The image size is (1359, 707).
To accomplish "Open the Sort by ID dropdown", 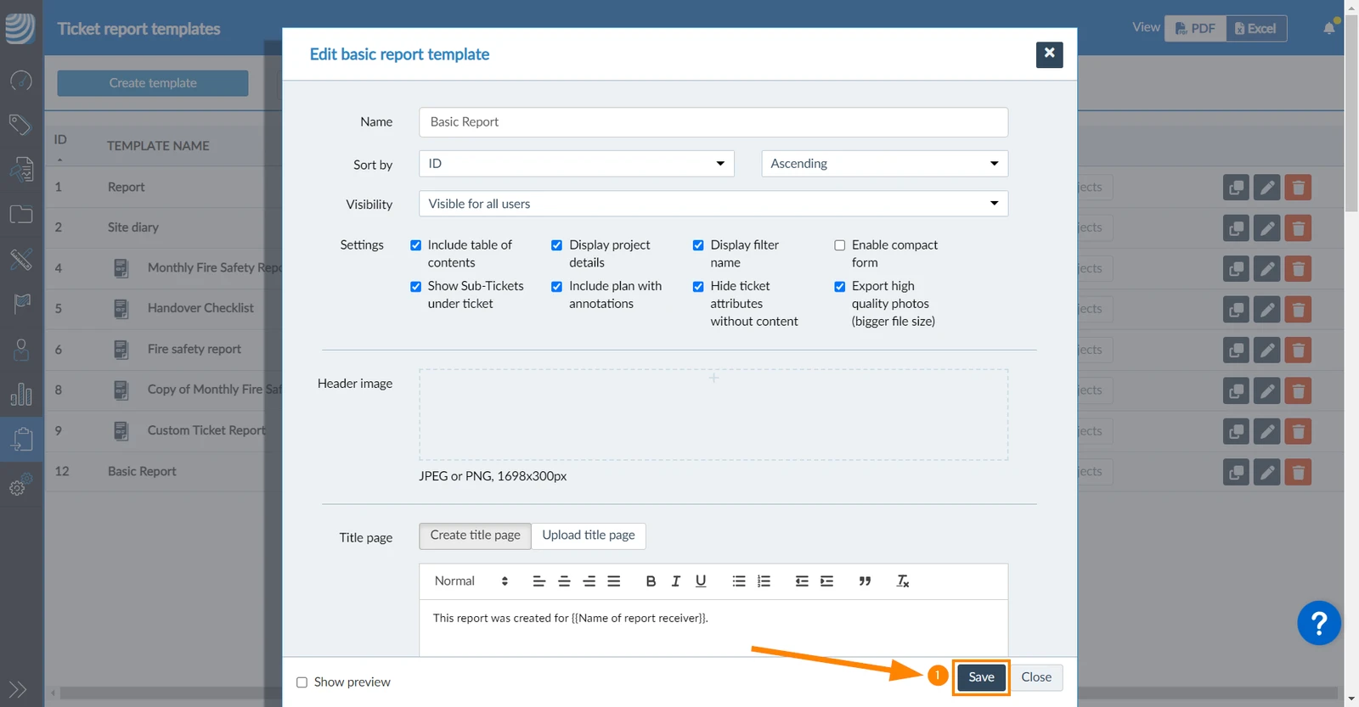I will [x=577, y=164].
